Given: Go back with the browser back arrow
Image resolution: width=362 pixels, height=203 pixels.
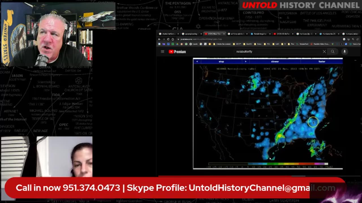Looking at the screenshot, I should coord(159,39).
